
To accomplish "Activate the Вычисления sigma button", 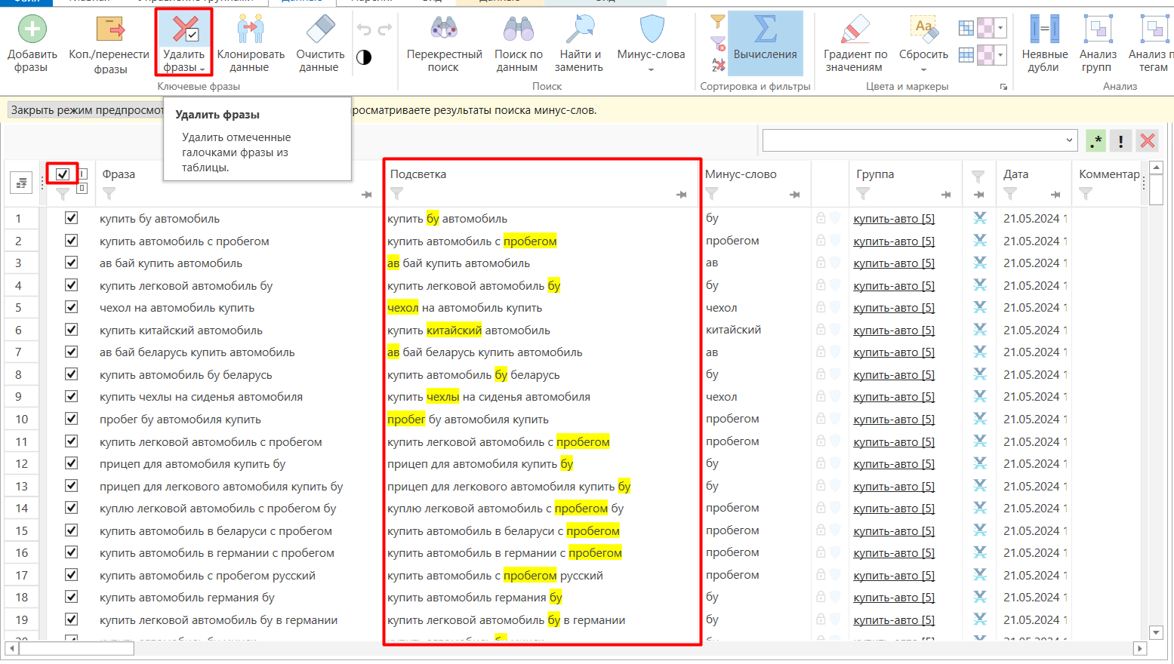I will (x=765, y=43).
